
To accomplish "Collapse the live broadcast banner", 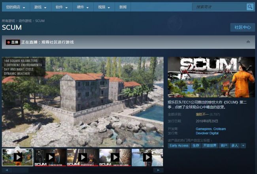I will point(248,42).
